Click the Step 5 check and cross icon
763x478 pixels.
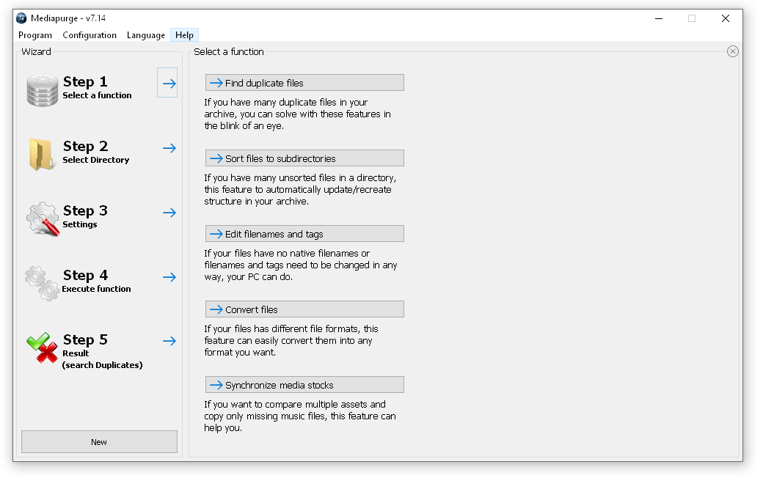pos(42,348)
